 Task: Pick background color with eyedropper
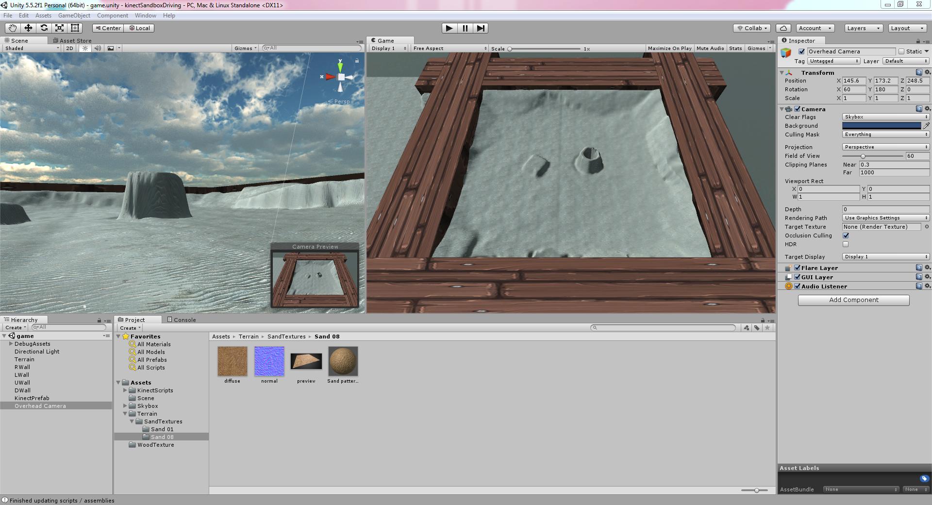(926, 126)
